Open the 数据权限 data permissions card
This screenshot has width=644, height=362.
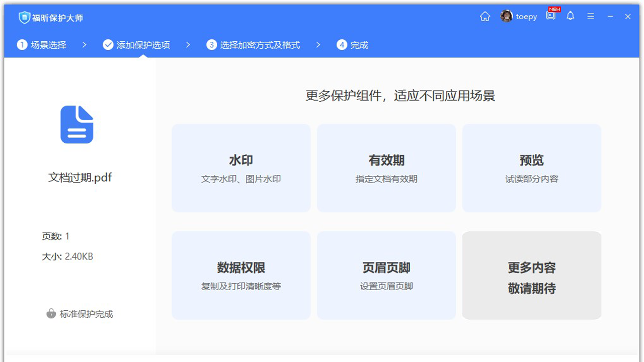click(x=240, y=275)
